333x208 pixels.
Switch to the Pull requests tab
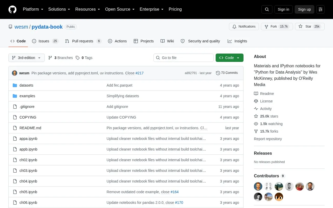tap(83, 41)
